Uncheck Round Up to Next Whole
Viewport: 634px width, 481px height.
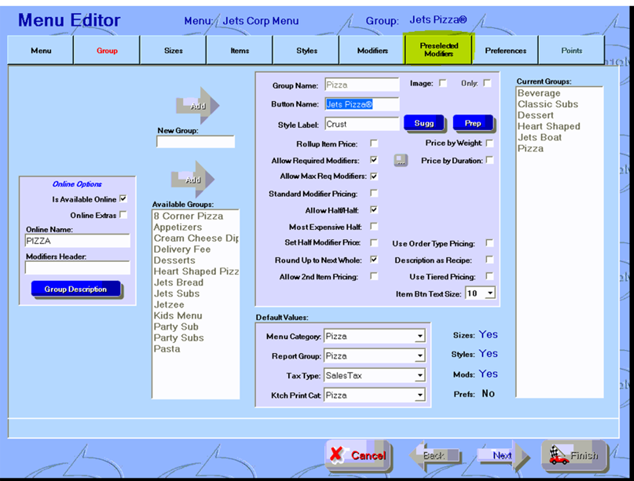374,259
